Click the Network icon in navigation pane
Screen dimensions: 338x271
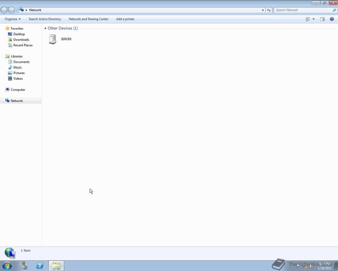click(7, 101)
